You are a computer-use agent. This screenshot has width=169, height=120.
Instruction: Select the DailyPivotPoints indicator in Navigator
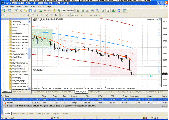click(x=19, y=69)
